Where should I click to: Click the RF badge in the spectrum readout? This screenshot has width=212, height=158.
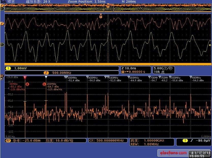[8, 140]
